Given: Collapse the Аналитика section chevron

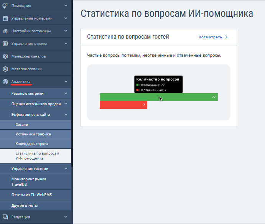Looking at the screenshot, I should coord(66,82).
